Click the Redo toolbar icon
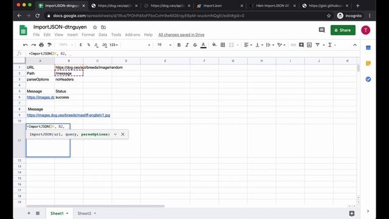 pyautogui.click(x=33, y=45)
